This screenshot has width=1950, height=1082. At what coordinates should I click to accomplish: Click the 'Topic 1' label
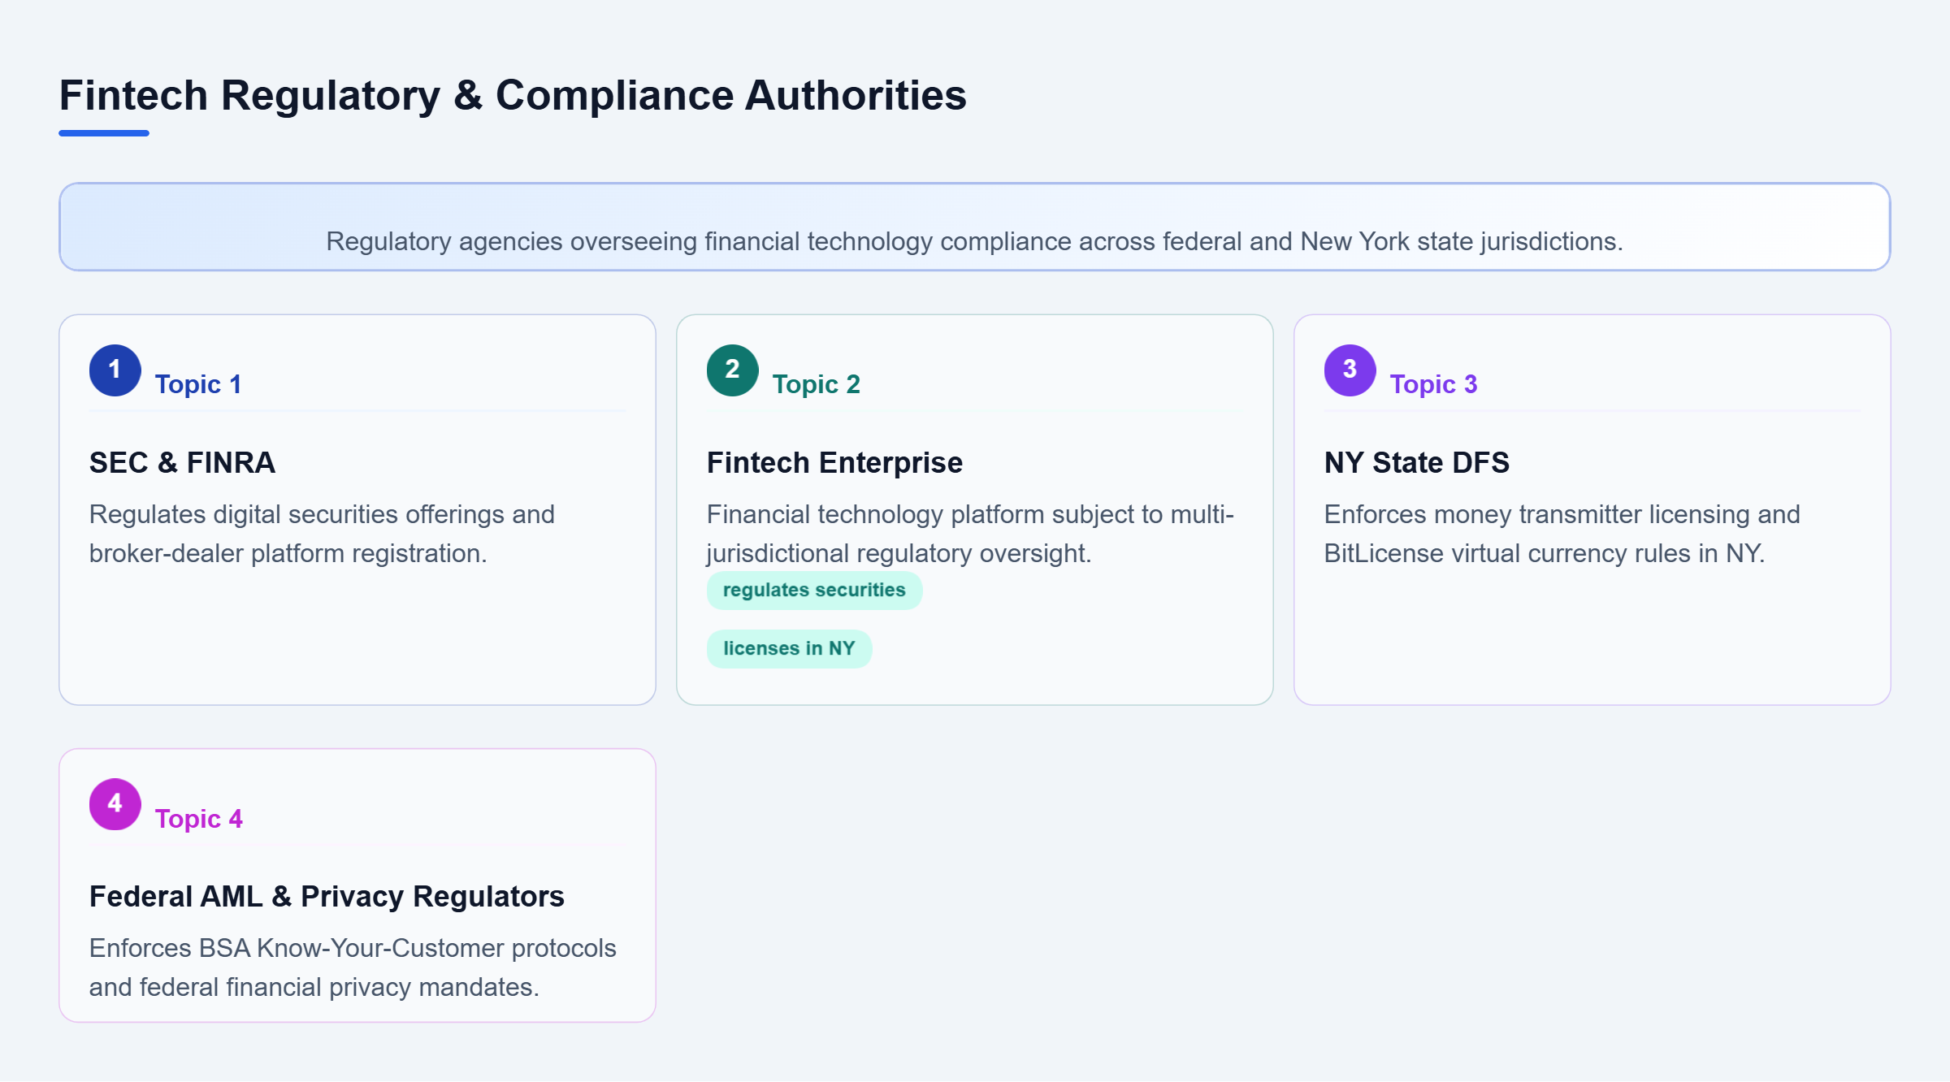pyautogui.click(x=198, y=384)
